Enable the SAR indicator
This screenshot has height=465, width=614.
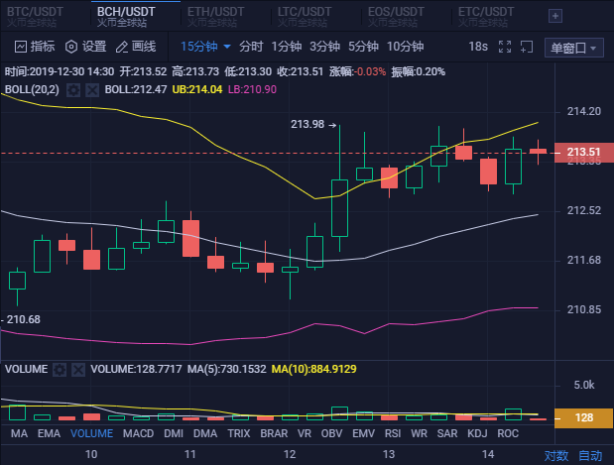[x=447, y=433]
